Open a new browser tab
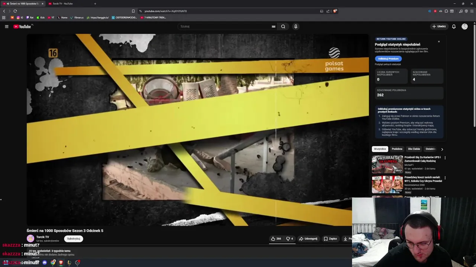This screenshot has height=267, width=476. [95, 4]
